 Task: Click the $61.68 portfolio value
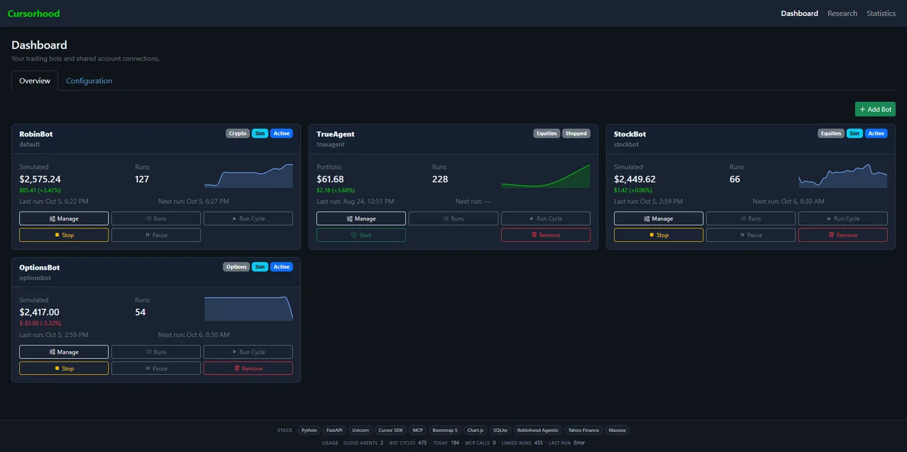click(x=330, y=179)
